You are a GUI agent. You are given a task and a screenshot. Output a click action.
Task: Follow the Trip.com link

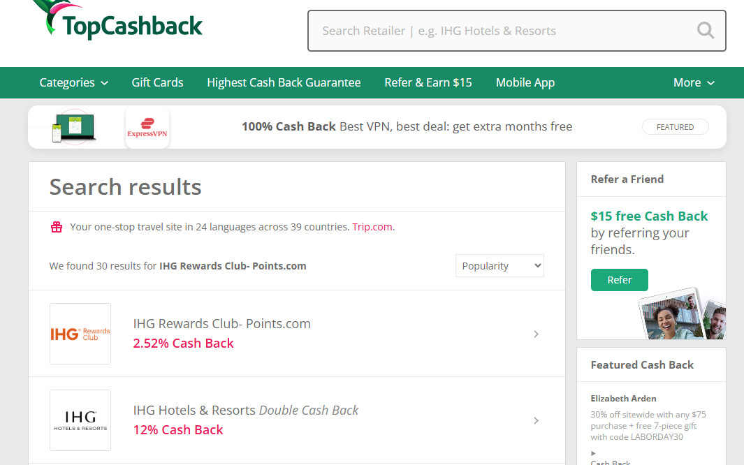pyautogui.click(x=372, y=227)
